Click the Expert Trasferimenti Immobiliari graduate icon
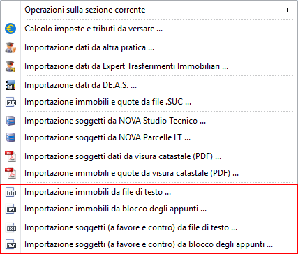Viewport: 298px width, 254px height. point(10,66)
